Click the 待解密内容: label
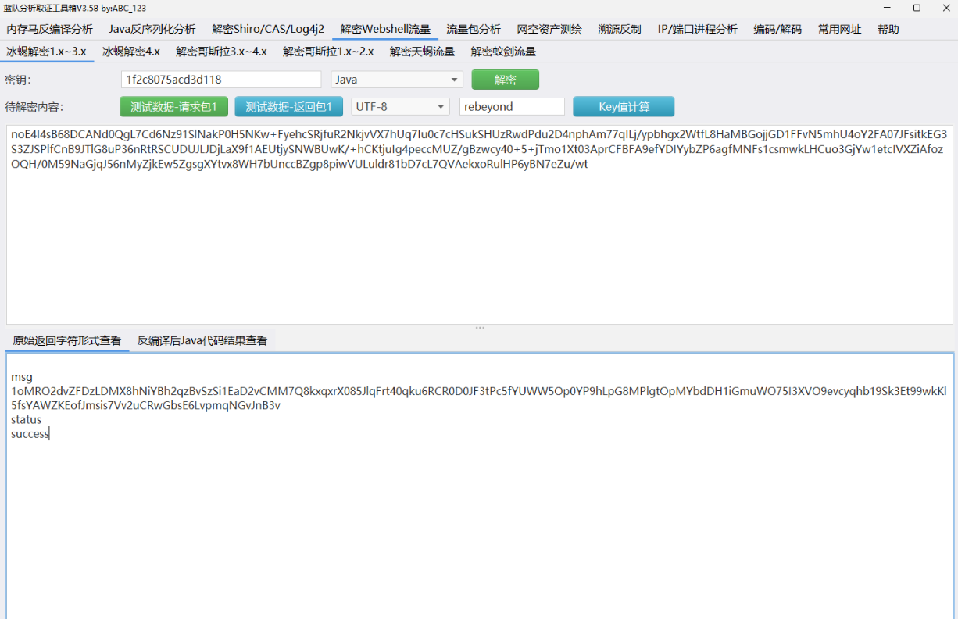958x619 pixels. 34,107
